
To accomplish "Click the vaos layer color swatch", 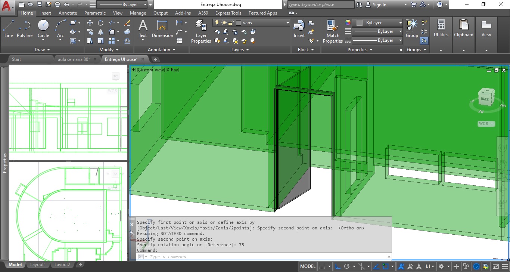I will click(239, 23).
